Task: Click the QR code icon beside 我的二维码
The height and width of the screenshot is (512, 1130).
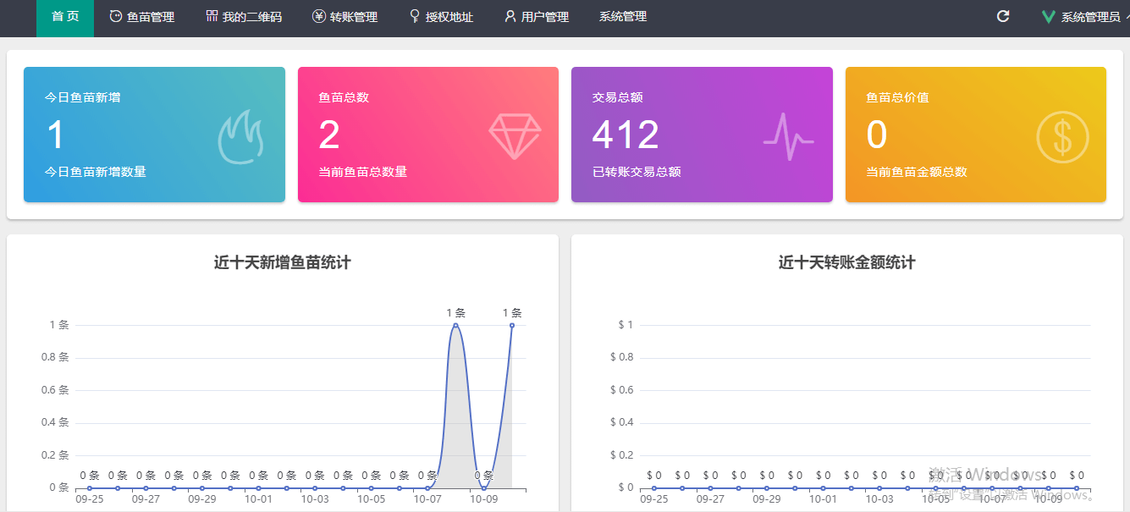Action: [x=212, y=16]
